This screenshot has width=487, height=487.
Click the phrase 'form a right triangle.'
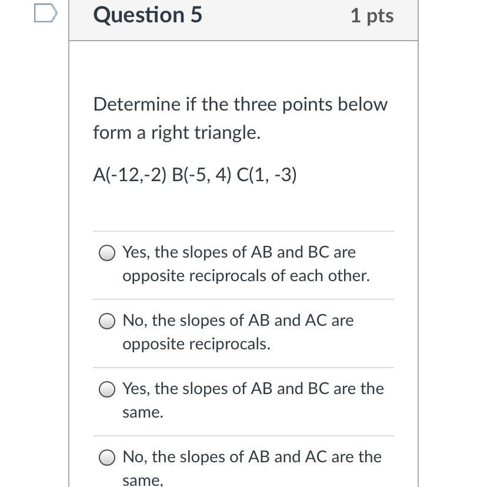[x=176, y=133]
